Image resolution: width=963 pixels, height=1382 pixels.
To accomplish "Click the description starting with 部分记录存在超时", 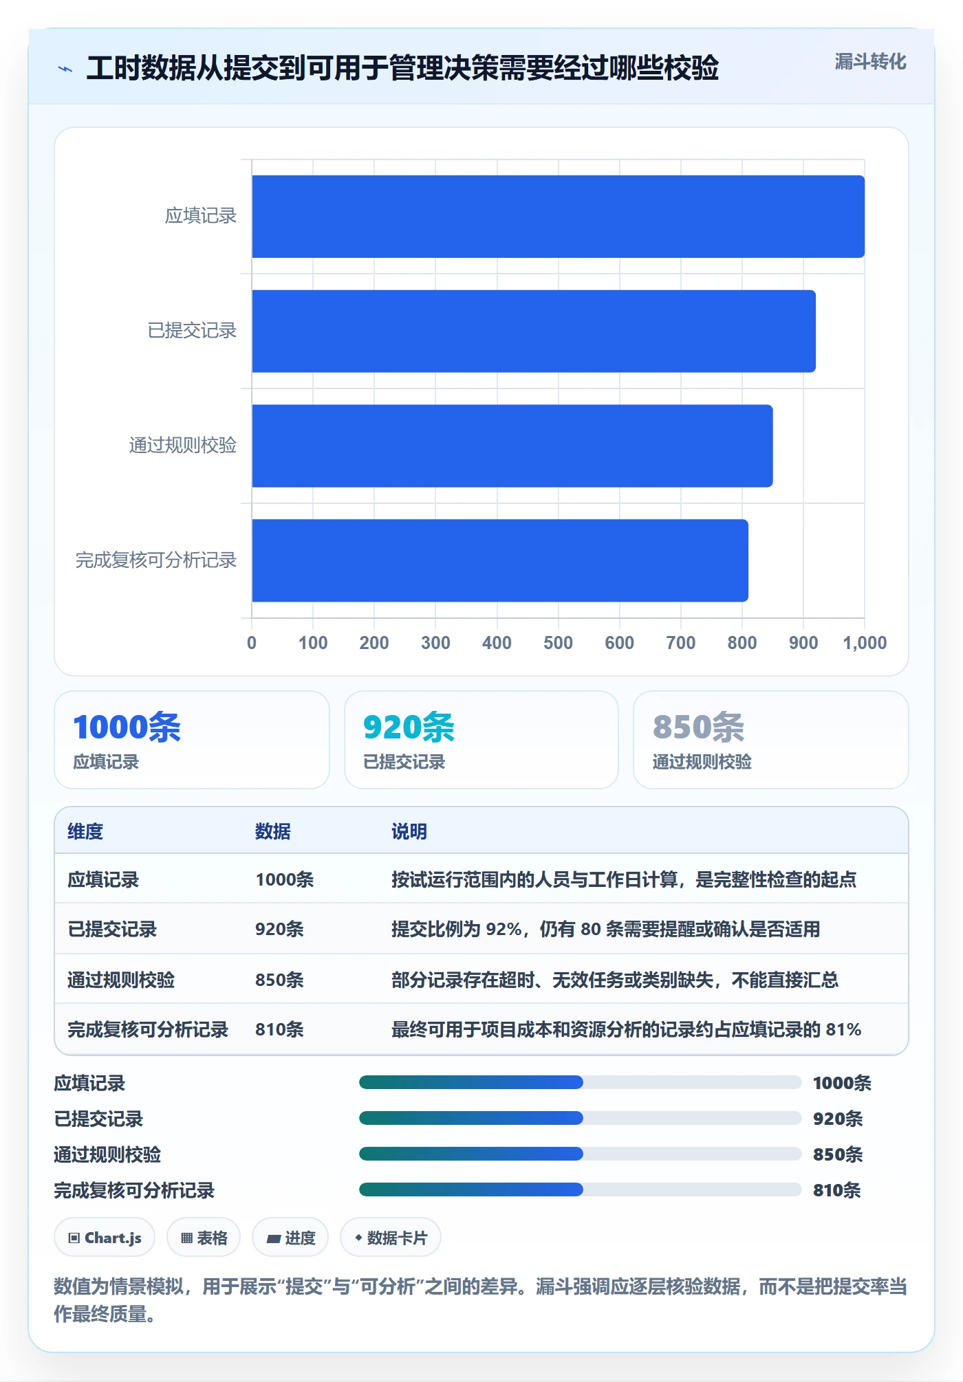I will 615,980.
